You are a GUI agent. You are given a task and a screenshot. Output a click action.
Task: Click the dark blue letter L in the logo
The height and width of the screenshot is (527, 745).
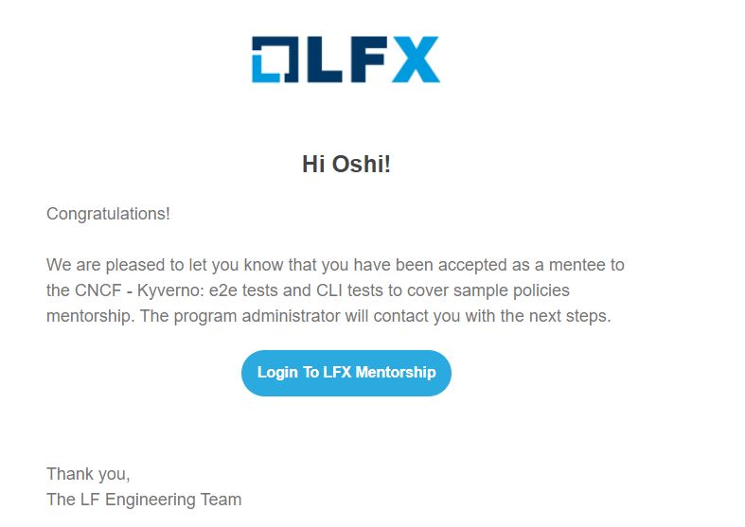[x=321, y=60]
